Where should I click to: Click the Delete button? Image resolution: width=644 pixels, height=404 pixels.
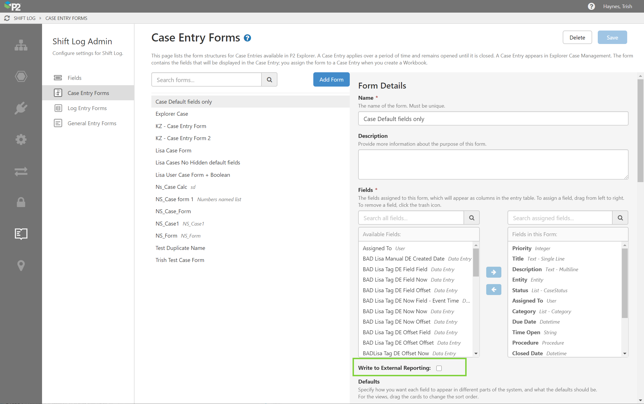[x=577, y=38]
